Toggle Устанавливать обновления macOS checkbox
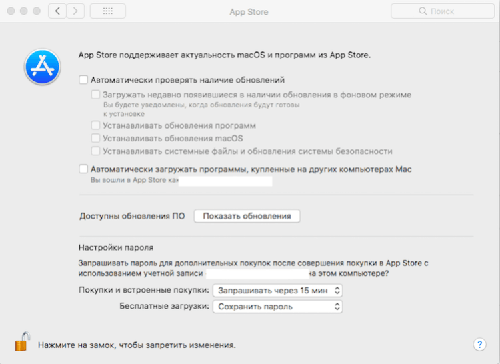This screenshot has height=364, width=500. pos(95,138)
